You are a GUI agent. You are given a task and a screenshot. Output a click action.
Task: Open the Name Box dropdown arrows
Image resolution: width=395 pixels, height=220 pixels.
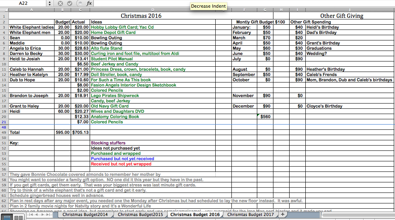pos(50,3)
